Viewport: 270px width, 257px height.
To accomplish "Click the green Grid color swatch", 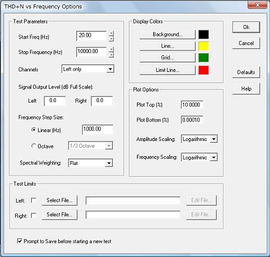I will coord(203,58).
